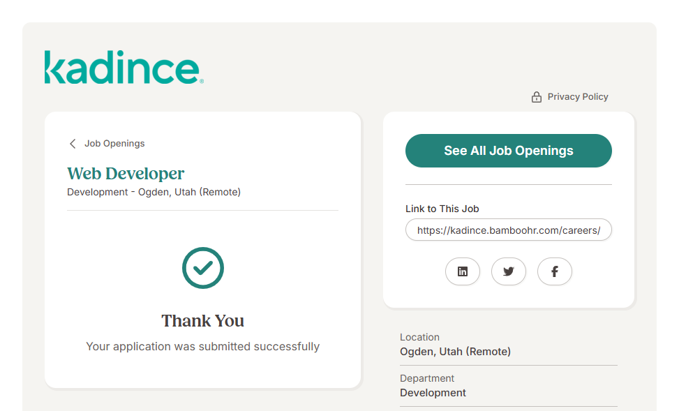Click the lock icon beside Privacy Policy
Viewport: 679px width, 411px height.
point(536,97)
